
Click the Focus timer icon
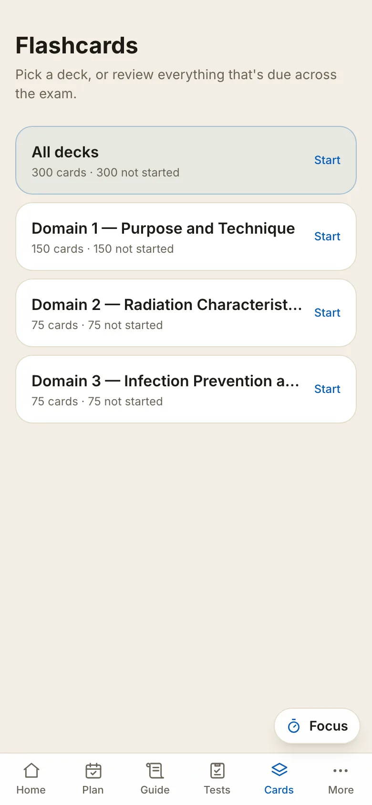(294, 726)
